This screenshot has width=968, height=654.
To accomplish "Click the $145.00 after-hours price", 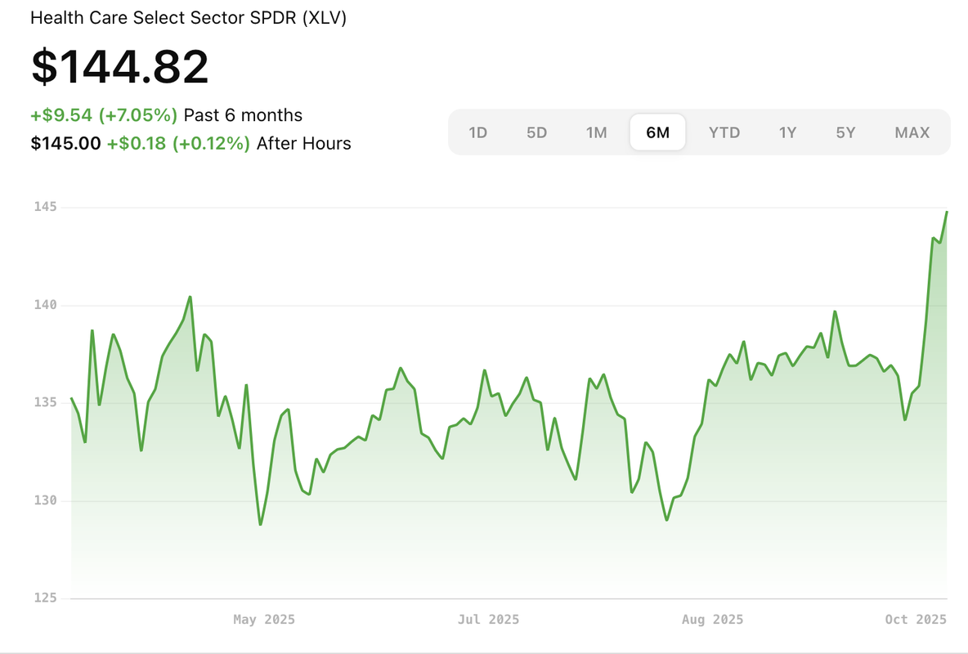I will point(65,143).
